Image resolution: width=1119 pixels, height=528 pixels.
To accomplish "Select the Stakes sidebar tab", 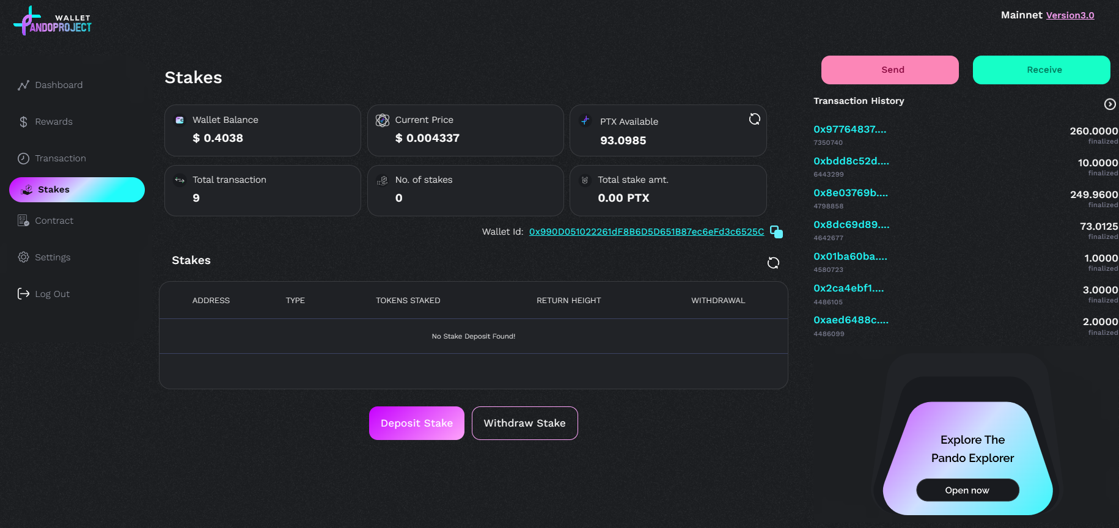I will pos(77,189).
